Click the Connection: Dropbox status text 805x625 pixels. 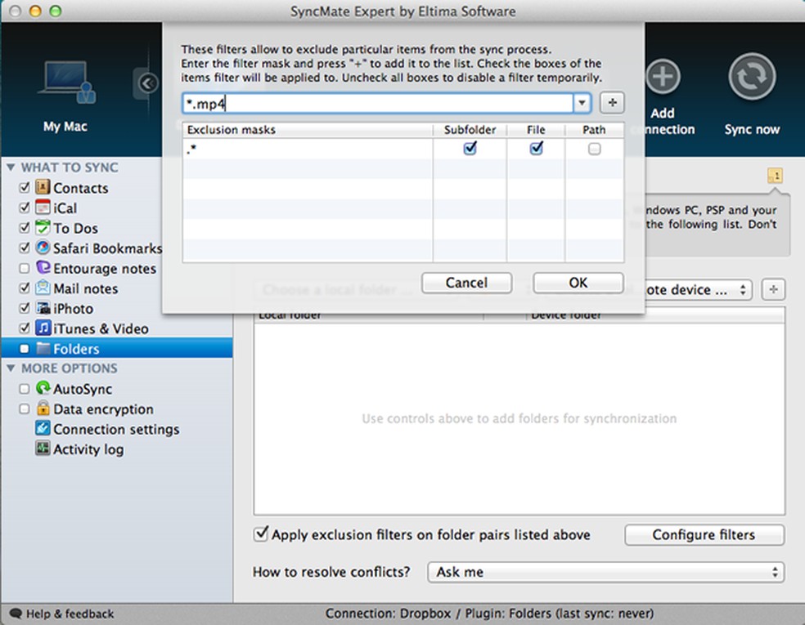click(x=489, y=614)
